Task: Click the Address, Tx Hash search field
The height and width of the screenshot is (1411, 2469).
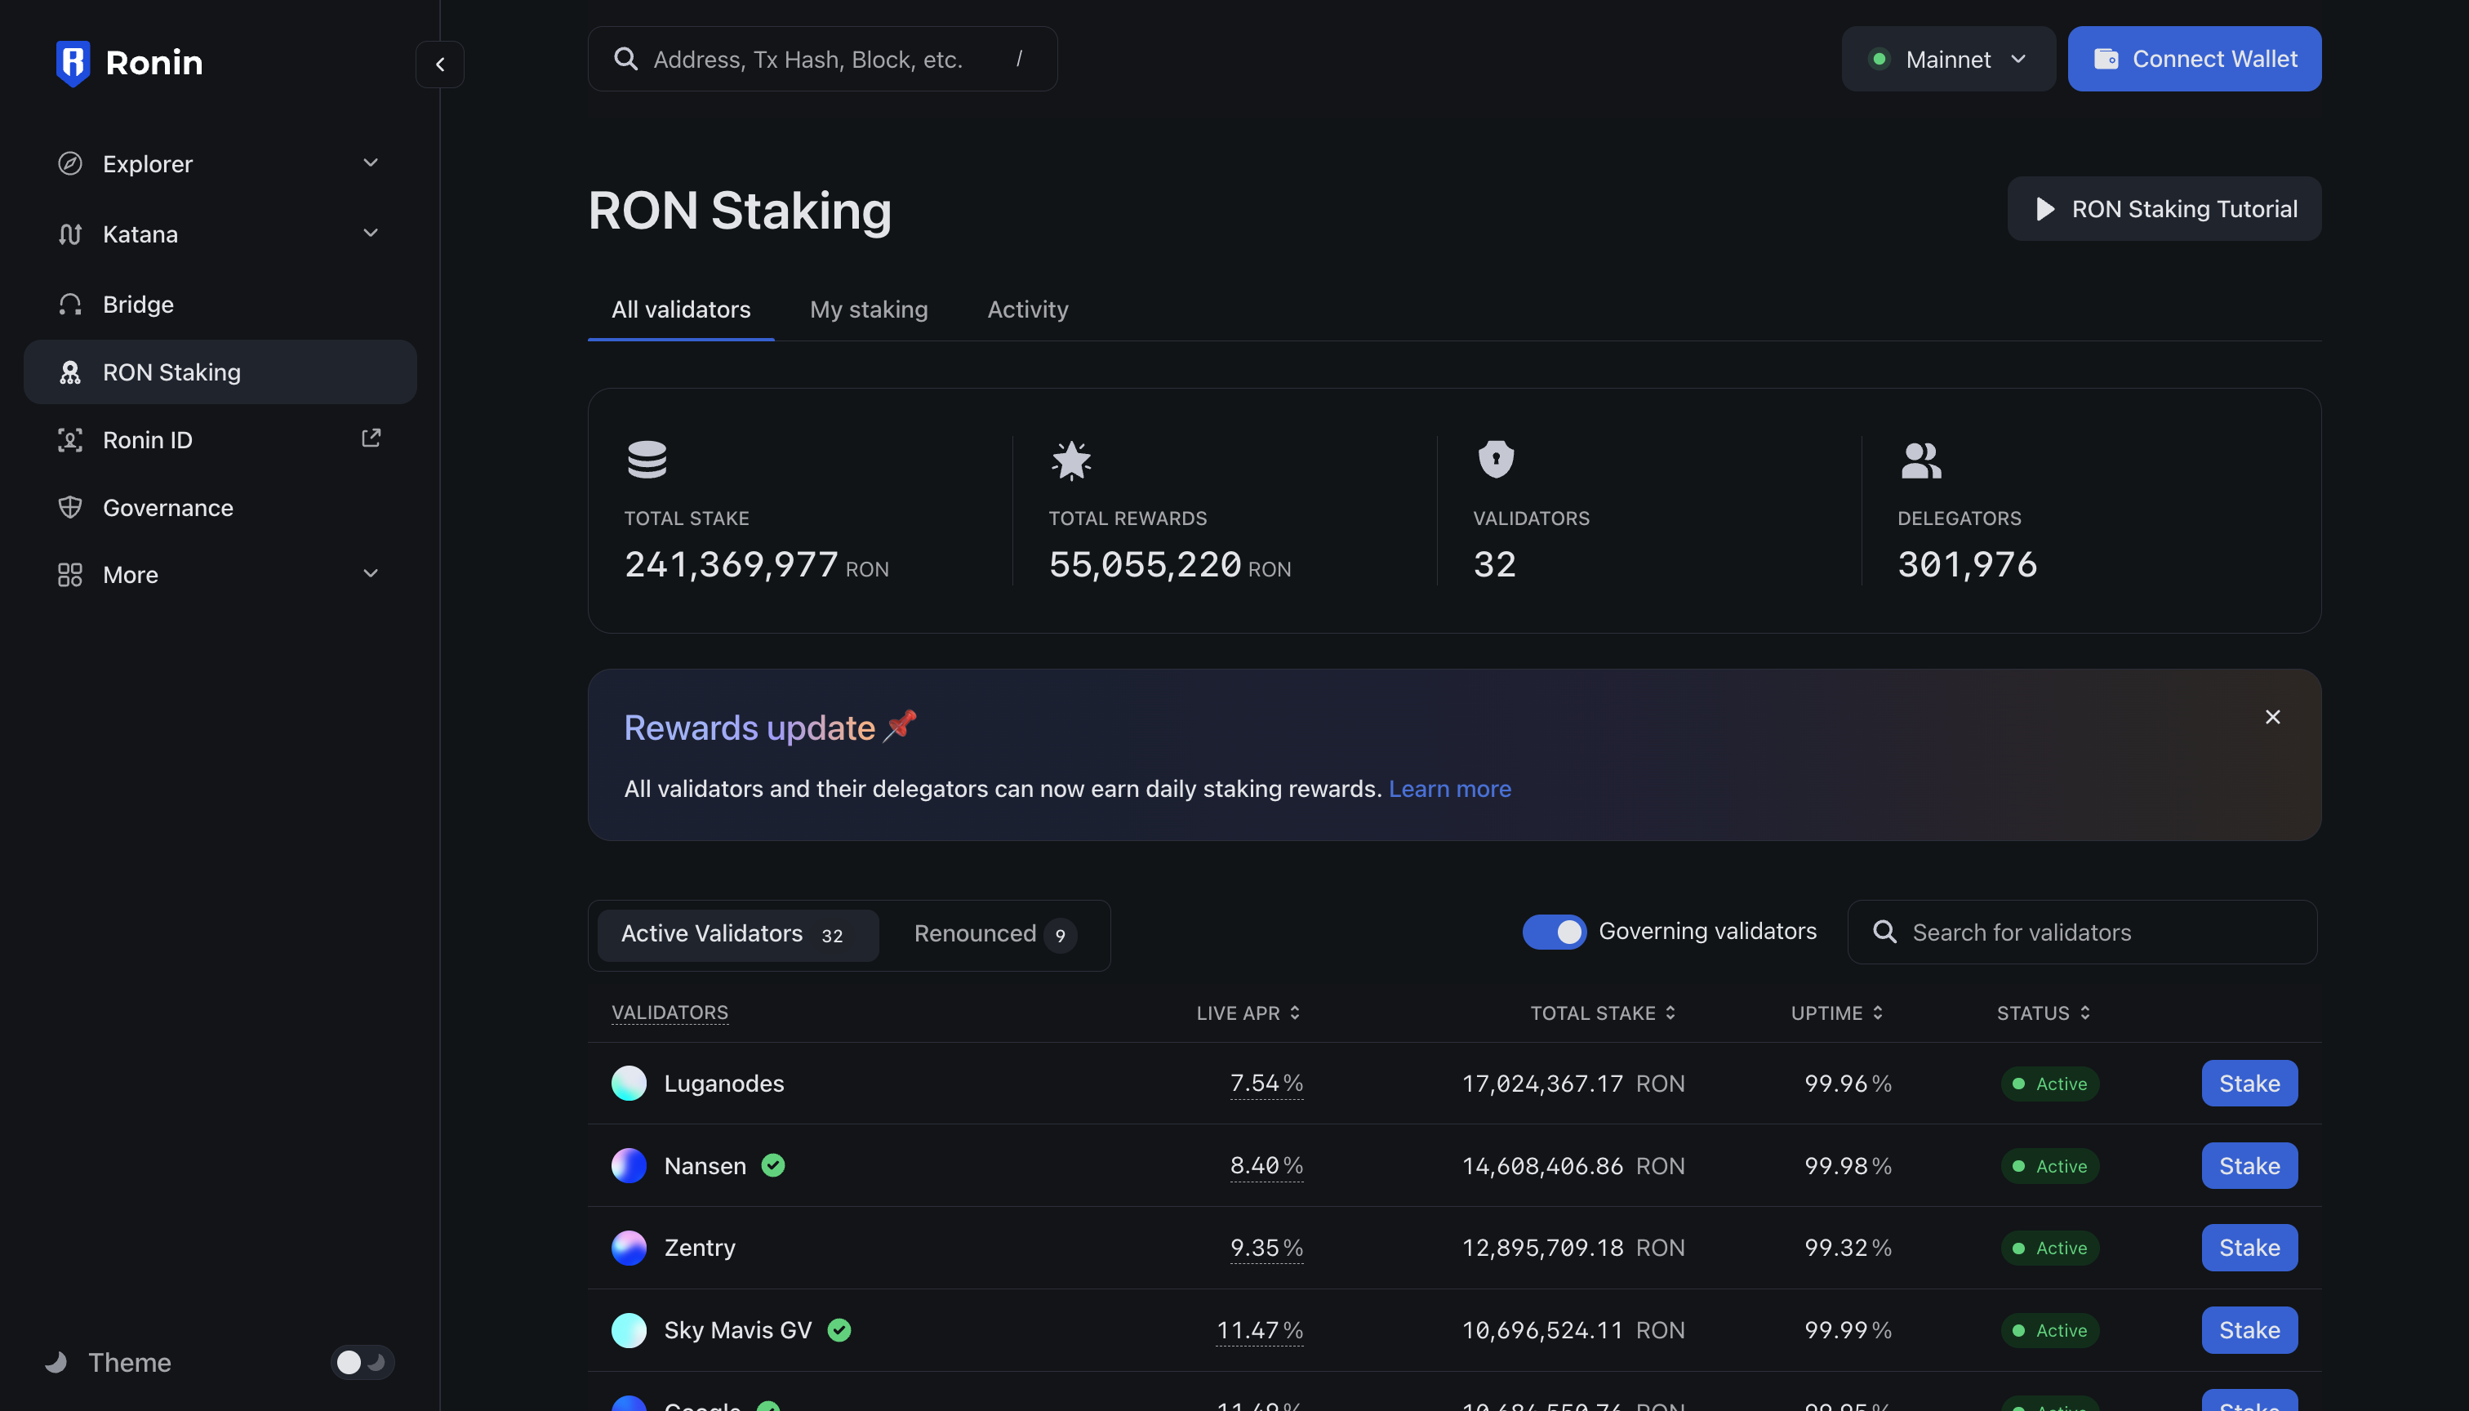Action: 823,59
